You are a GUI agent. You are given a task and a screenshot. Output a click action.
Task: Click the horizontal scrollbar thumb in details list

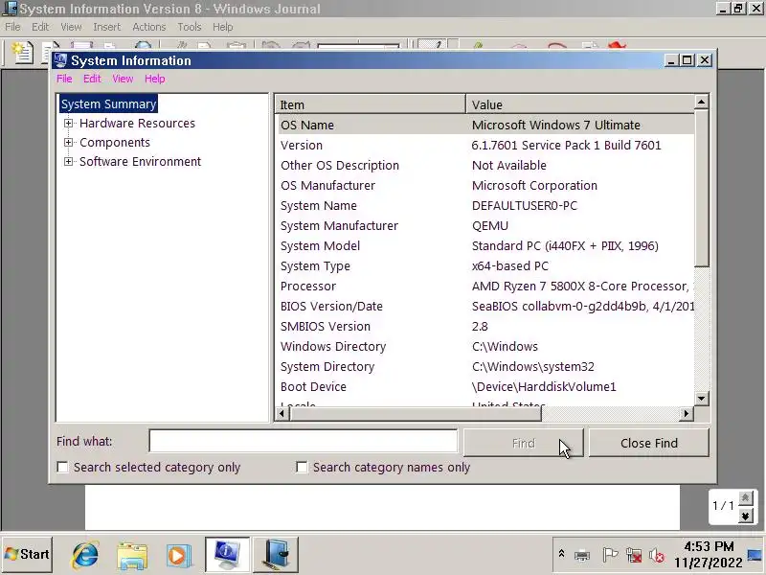[x=416, y=414]
